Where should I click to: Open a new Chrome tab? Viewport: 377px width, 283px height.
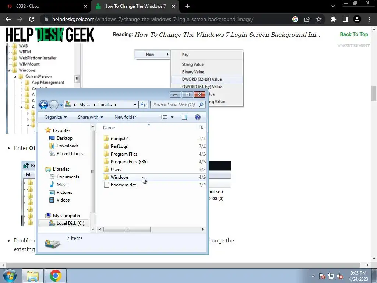point(187,6)
